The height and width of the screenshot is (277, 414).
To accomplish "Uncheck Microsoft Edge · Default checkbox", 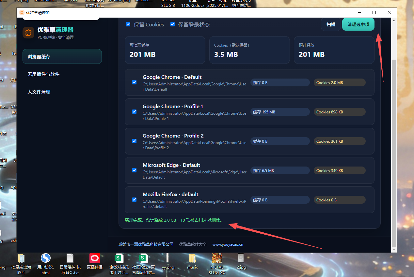I will click(x=134, y=170).
